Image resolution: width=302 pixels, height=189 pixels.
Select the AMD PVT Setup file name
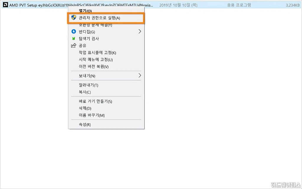(81, 5)
